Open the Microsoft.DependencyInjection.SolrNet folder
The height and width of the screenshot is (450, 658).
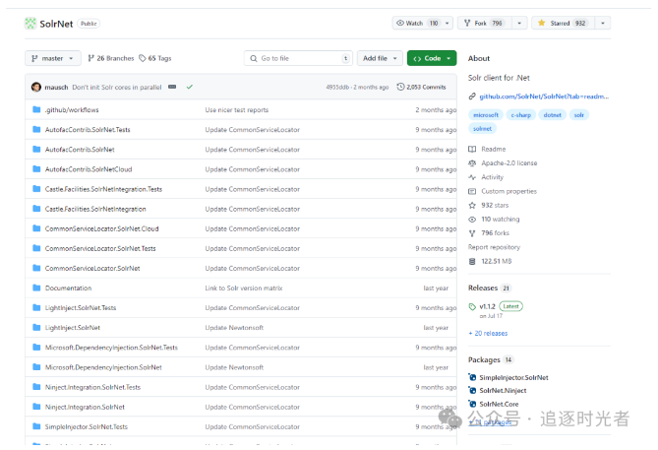click(x=103, y=367)
